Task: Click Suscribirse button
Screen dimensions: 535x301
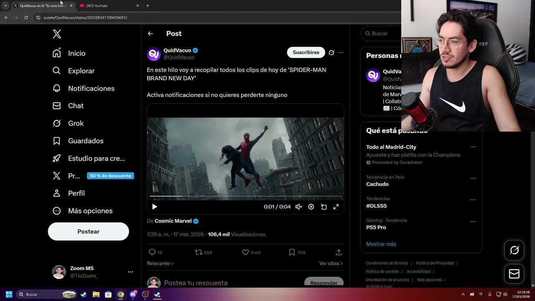Action: (306, 52)
